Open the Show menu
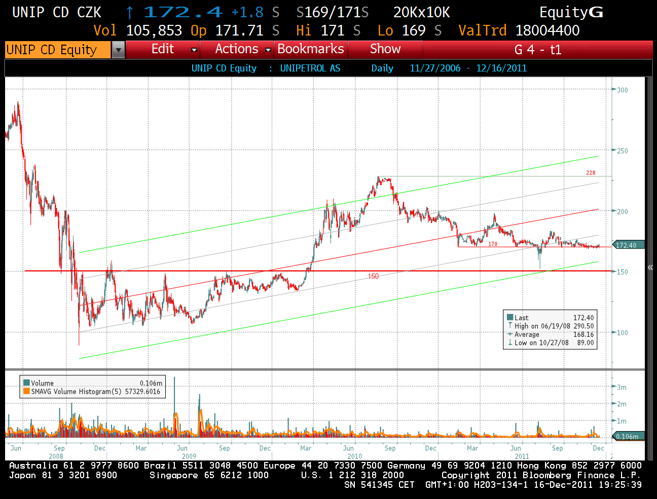Screen dimensions: 657x499 [385, 49]
